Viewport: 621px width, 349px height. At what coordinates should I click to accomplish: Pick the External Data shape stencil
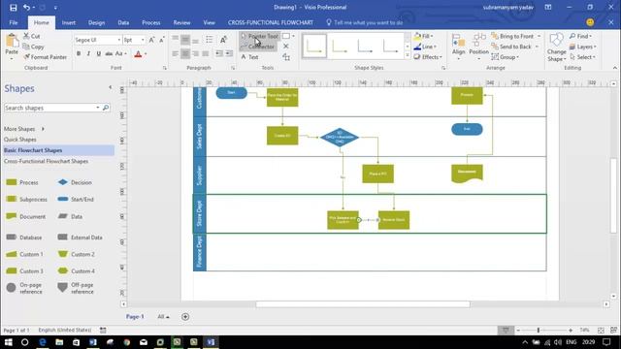click(x=80, y=238)
